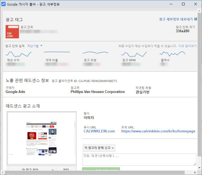Click the red 336x280 ad unit icon
The height and width of the screenshot is (175, 202).
tap(12, 32)
